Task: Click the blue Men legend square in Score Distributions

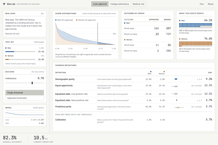Action: click(56, 20)
